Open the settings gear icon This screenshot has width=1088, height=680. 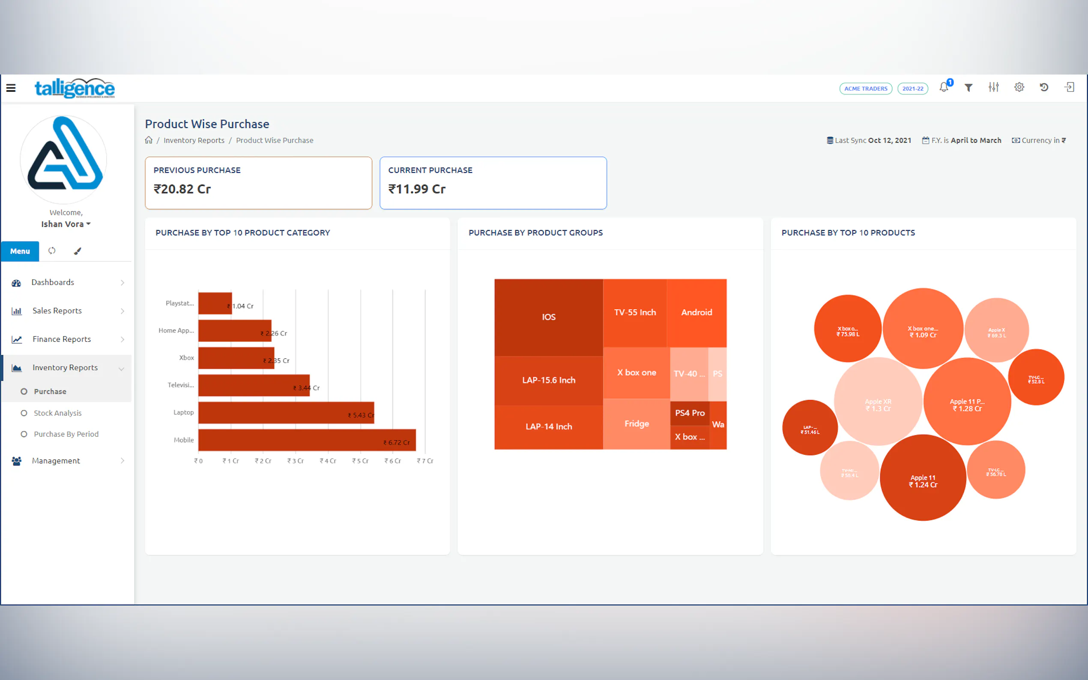(1019, 87)
